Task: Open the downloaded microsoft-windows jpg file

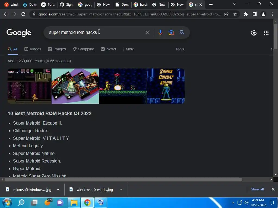Action: 29,190
